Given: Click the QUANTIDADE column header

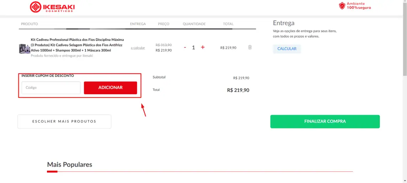Looking at the screenshot, I should [x=194, y=24].
